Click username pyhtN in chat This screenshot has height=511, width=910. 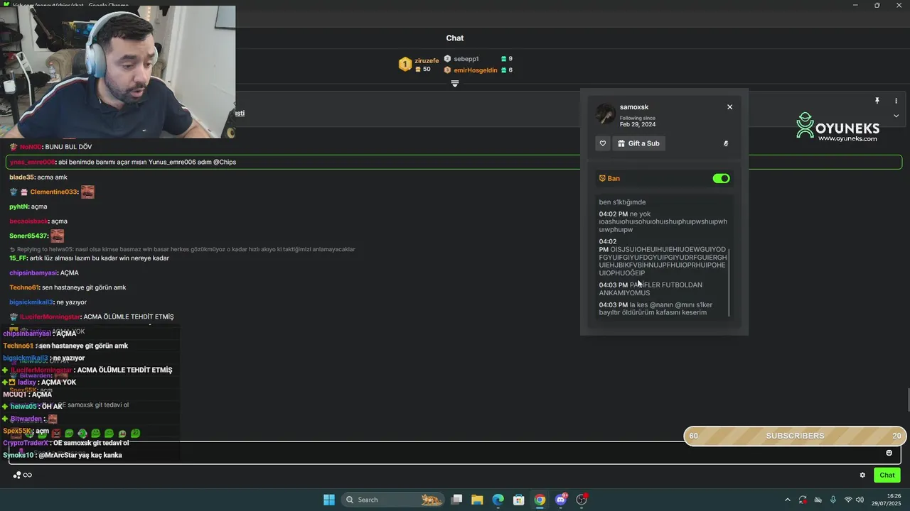(19, 207)
